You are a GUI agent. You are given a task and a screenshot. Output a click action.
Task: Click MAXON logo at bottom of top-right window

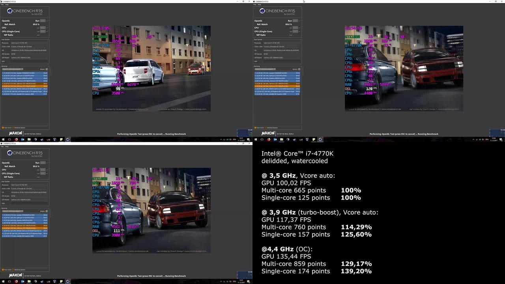pos(268,134)
